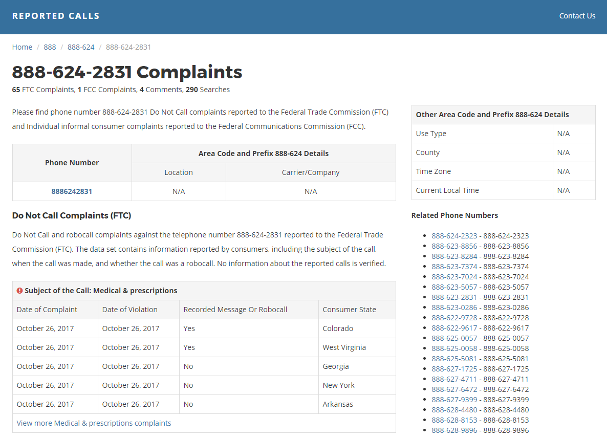
Task: Open the 888-628-4480 related number
Action: pos(455,409)
